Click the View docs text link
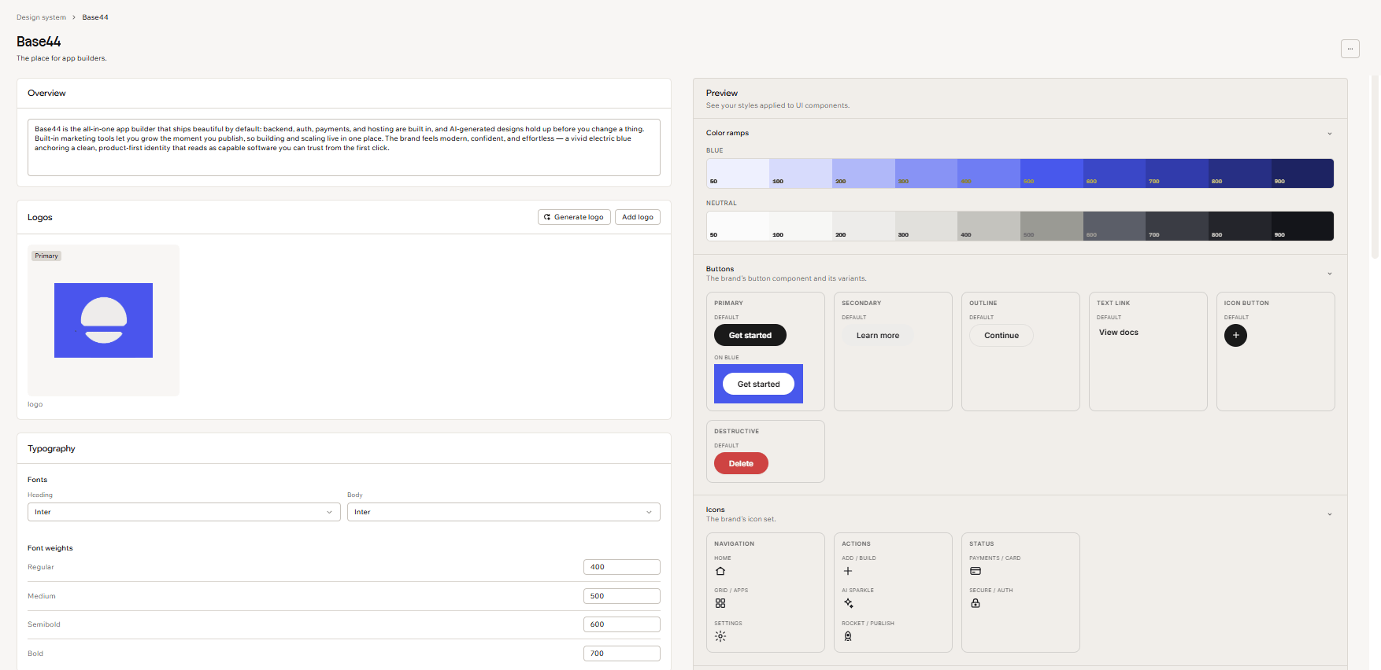 coord(1119,333)
